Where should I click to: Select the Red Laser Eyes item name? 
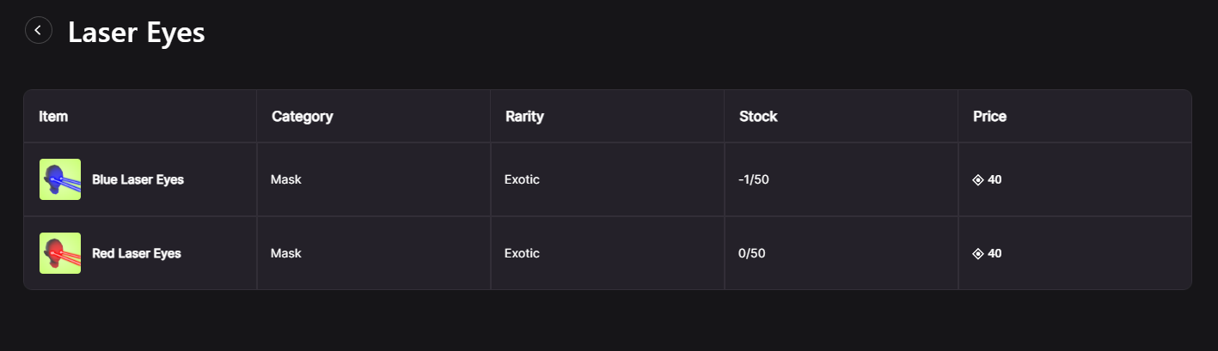137,254
